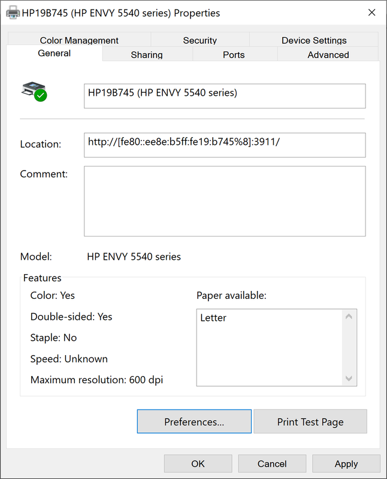Click scroll down arrow in paper list
This screenshot has width=387, height=479.
(x=349, y=378)
